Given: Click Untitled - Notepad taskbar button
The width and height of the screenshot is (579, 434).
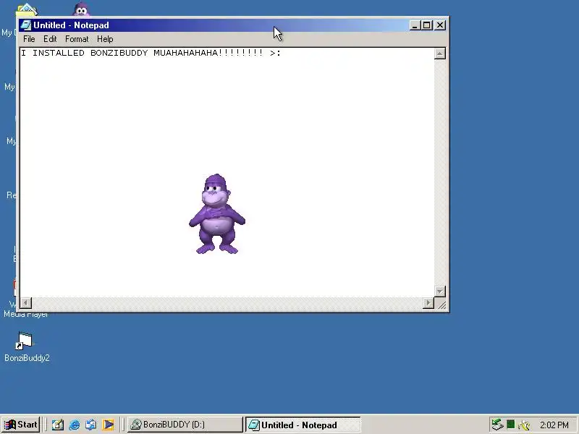Looking at the screenshot, I should tap(303, 425).
